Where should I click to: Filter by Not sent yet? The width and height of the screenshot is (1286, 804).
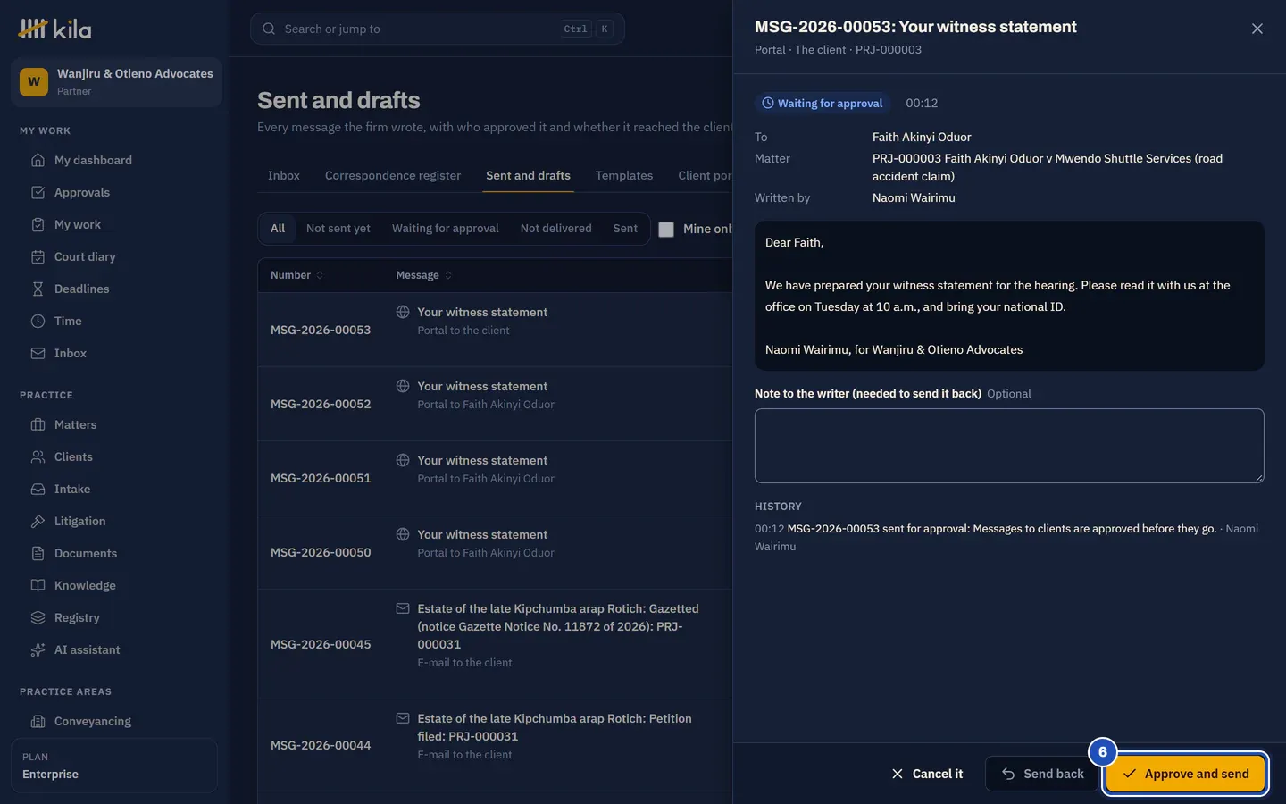(338, 228)
